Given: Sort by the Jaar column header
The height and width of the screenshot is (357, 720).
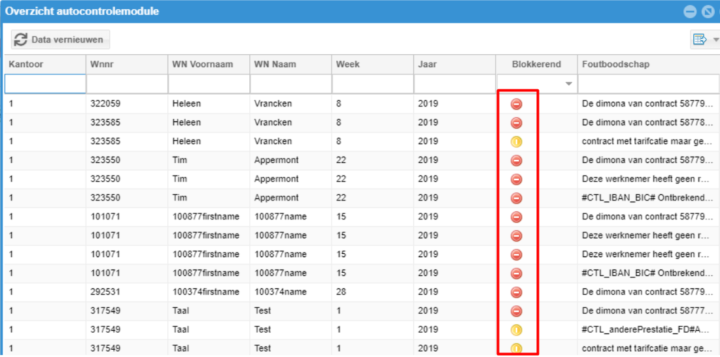Looking at the screenshot, I should coord(454,64).
